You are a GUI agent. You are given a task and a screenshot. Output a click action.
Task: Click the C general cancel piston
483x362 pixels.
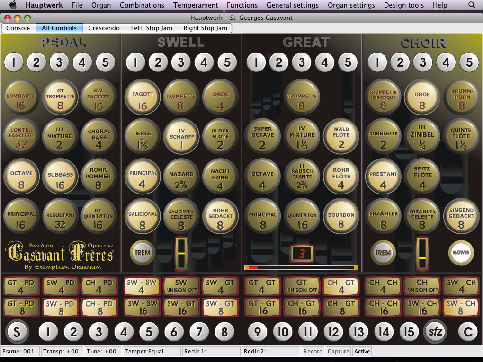coord(467,332)
